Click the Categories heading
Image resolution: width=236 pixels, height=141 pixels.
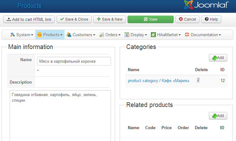point(141,47)
